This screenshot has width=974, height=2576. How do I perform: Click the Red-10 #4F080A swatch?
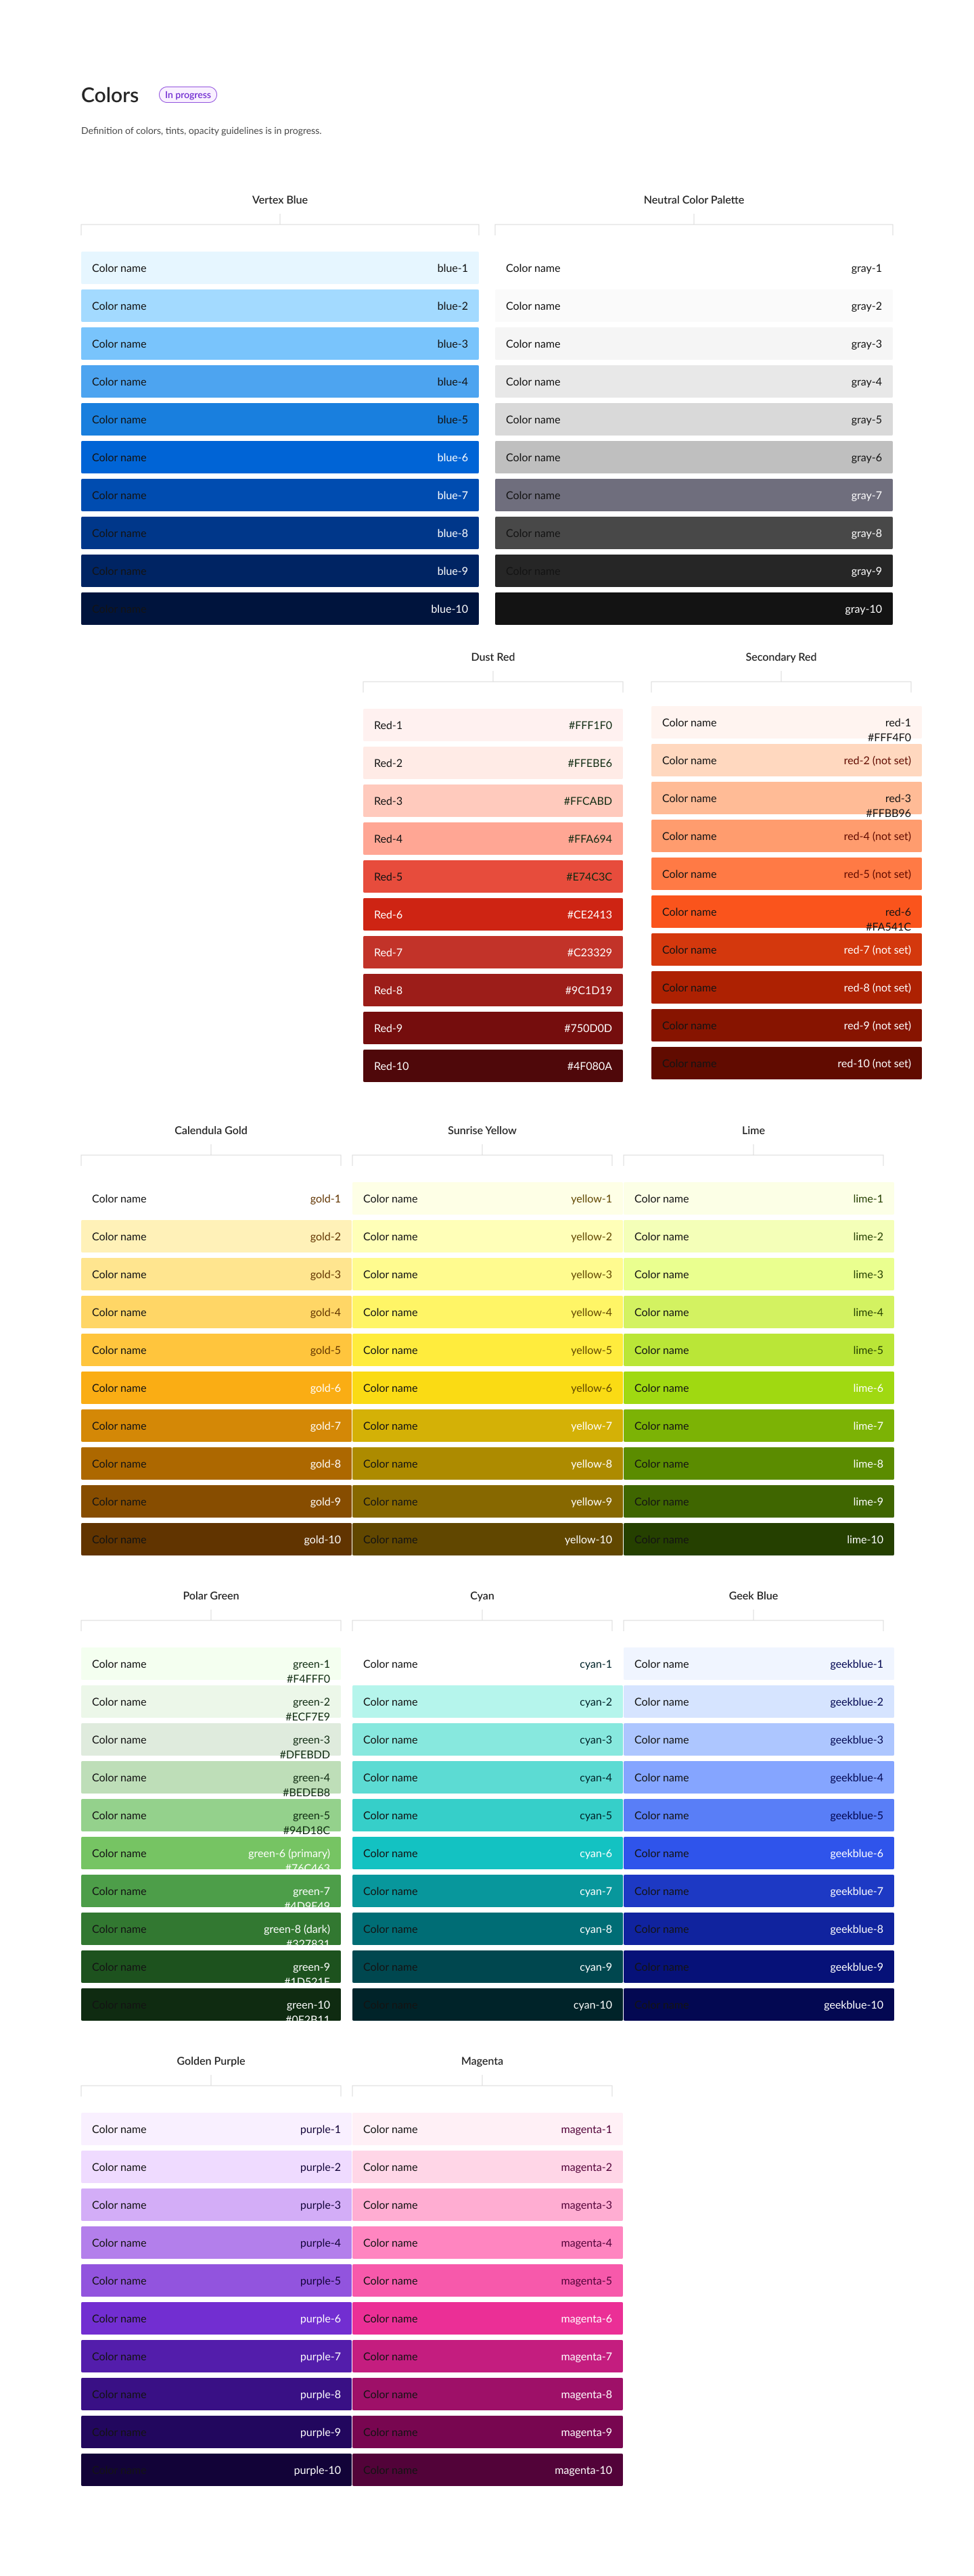pyautogui.click(x=493, y=1066)
